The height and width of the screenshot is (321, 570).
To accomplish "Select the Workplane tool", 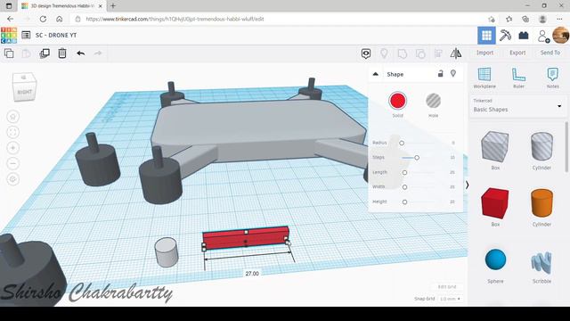I will coord(484,78).
